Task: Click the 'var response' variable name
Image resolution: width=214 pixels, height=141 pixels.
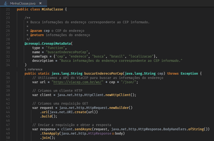Action: tap(48, 129)
